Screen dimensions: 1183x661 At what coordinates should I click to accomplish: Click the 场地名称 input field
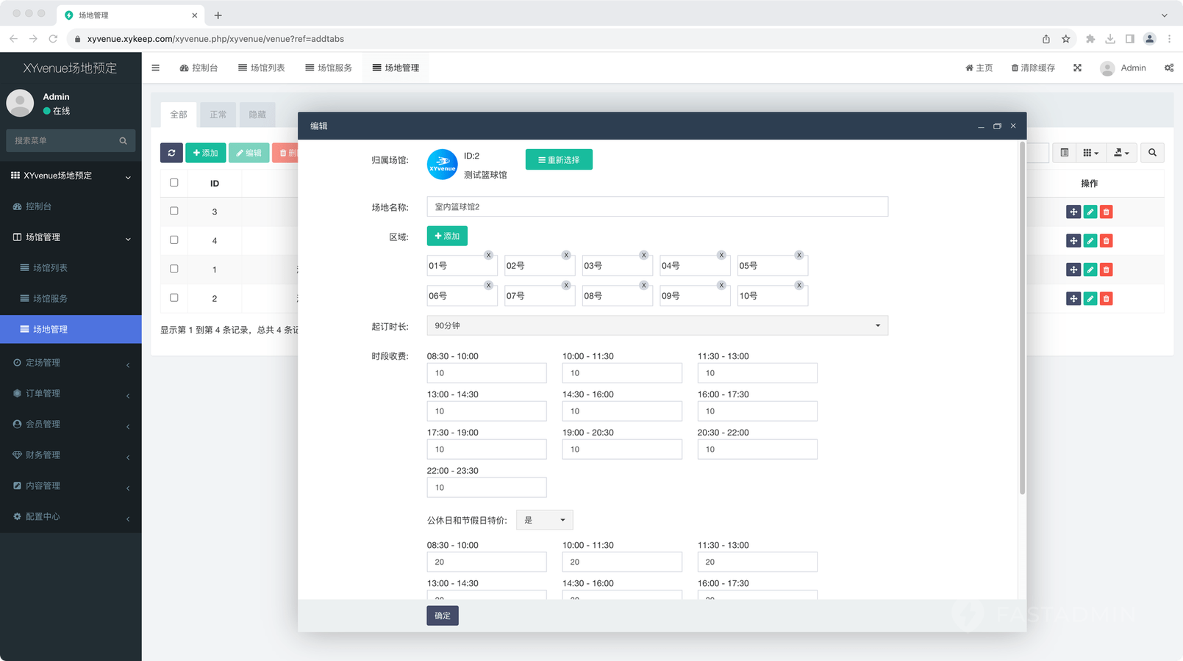click(657, 207)
